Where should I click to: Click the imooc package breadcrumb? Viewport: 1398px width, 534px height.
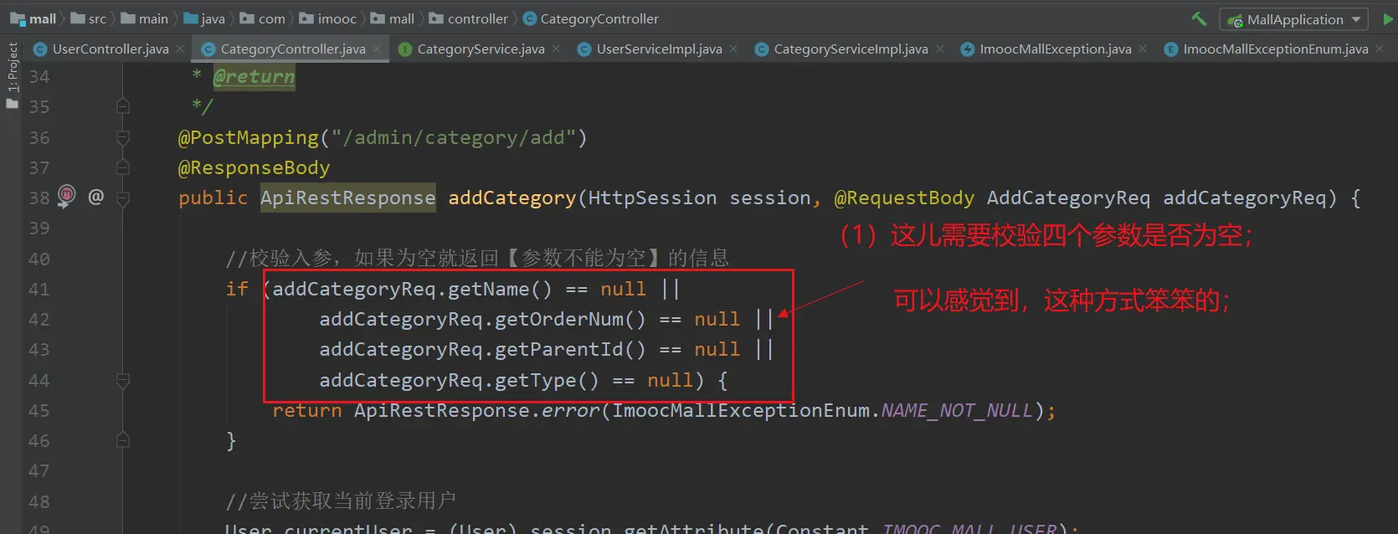pyautogui.click(x=328, y=18)
